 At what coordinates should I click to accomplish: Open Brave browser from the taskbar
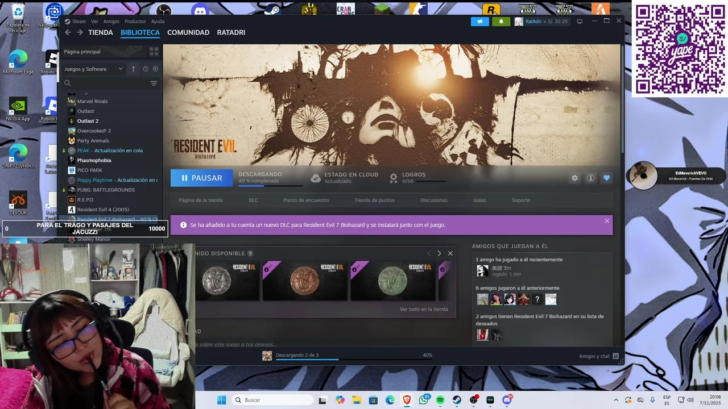point(407,400)
